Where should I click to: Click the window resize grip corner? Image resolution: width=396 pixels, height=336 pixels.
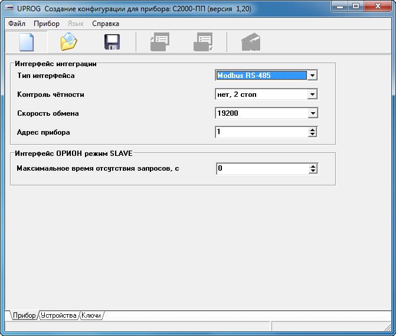click(x=387, y=327)
